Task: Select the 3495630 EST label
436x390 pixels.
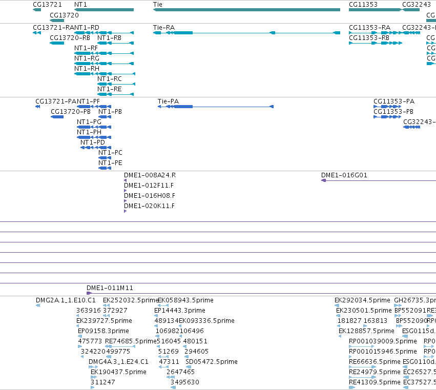Action: click(185, 382)
